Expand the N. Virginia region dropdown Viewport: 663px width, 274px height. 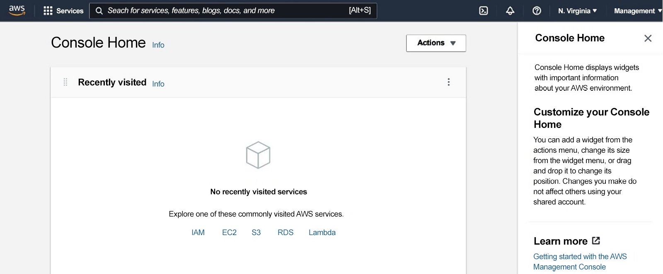[578, 11]
